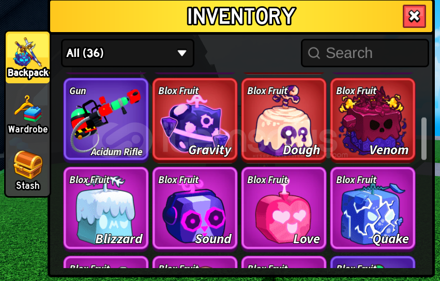Pick the Venom Blox Fruit
The height and width of the screenshot is (281, 440).
(373, 120)
